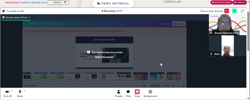Click mic icon beside Sonam Samaiya
Image resolution: width=250 pixels, height=100 pixels.
tap(211, 33)
